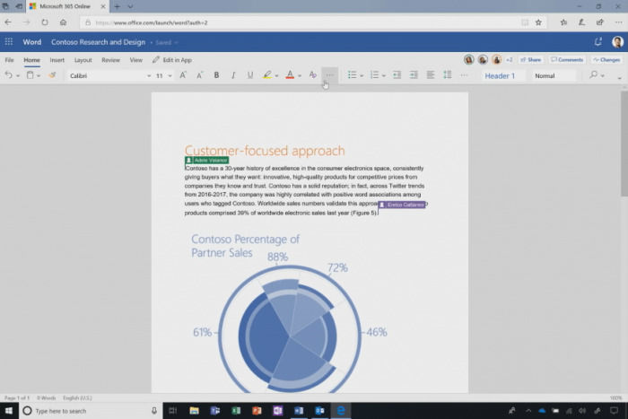Toggle italic formatting
628x419 pixels.
click(233, 75)
